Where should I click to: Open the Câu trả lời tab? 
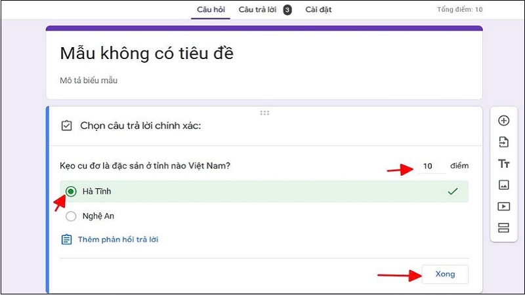click(x=257, y=9)
